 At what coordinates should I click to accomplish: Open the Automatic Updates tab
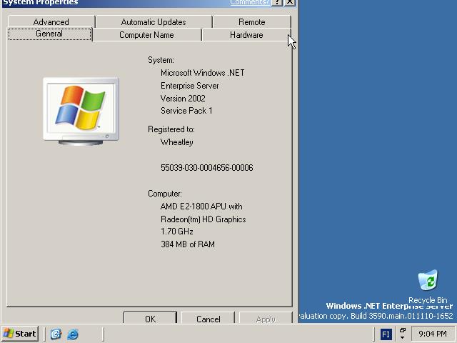(x=154, y=22)
